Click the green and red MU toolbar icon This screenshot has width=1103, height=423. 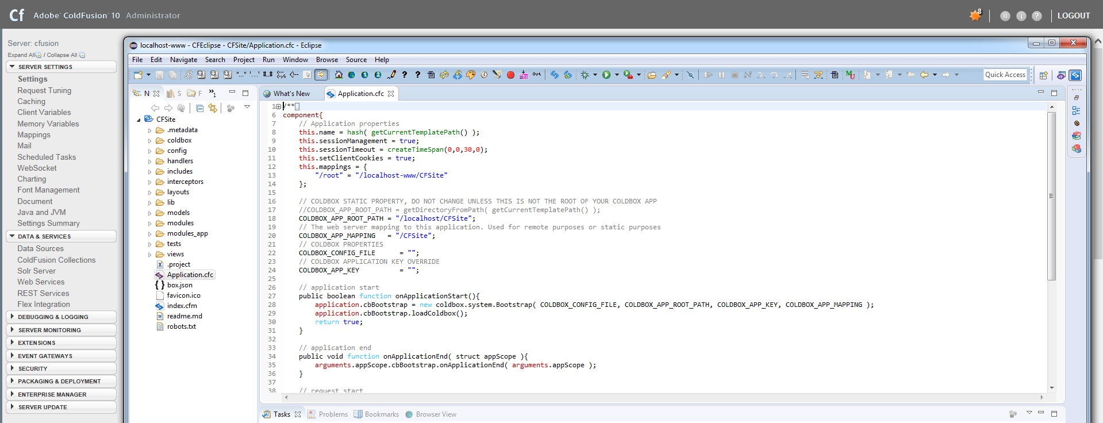(850, 75)
